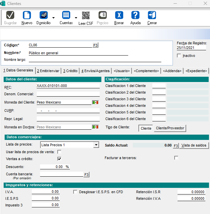Click the F3 lookup next to Código
The width and height of the screenshot is (210, 214).
click(95, 45)
